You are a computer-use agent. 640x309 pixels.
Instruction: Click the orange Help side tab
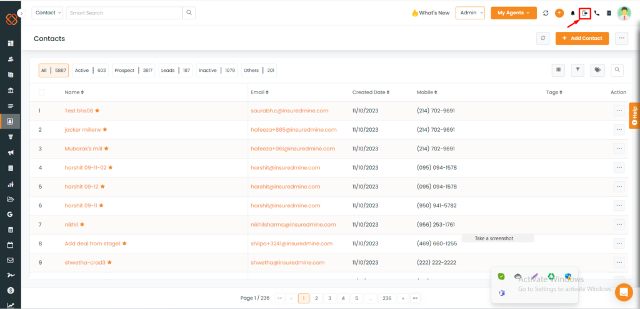[634, 115]
